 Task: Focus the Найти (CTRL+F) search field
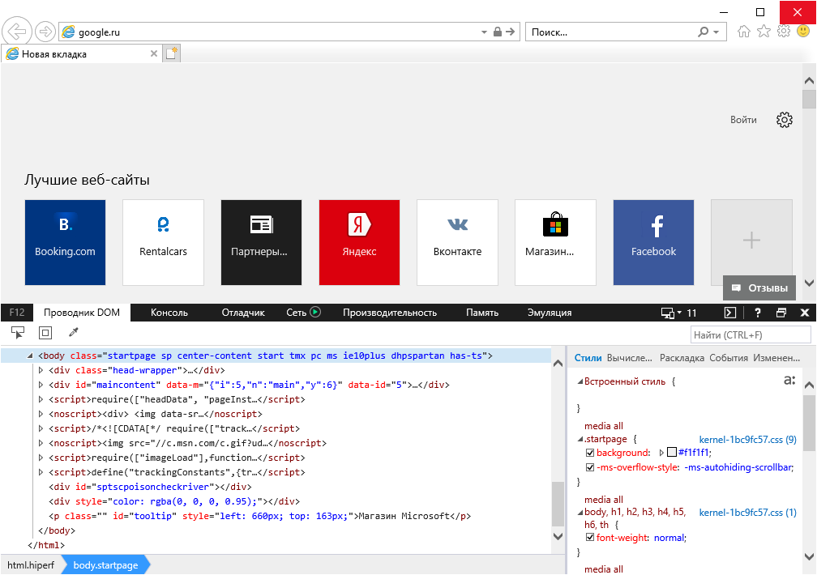[751, 335]
